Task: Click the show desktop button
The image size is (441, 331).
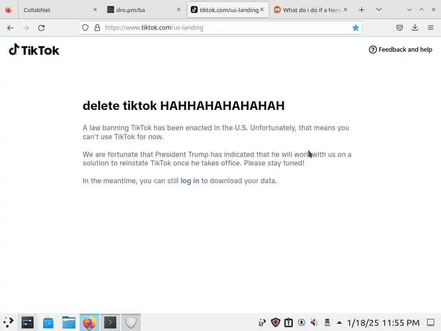Action: pos(431,322)
